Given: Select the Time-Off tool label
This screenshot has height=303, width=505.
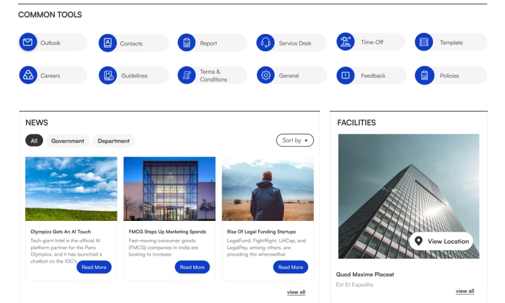Looking at the screenshot, I should (372, 42).
